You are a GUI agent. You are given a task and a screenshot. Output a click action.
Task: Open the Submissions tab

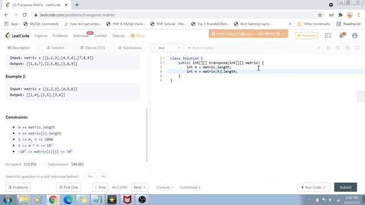pyautogui.click(x=129, y=48)
